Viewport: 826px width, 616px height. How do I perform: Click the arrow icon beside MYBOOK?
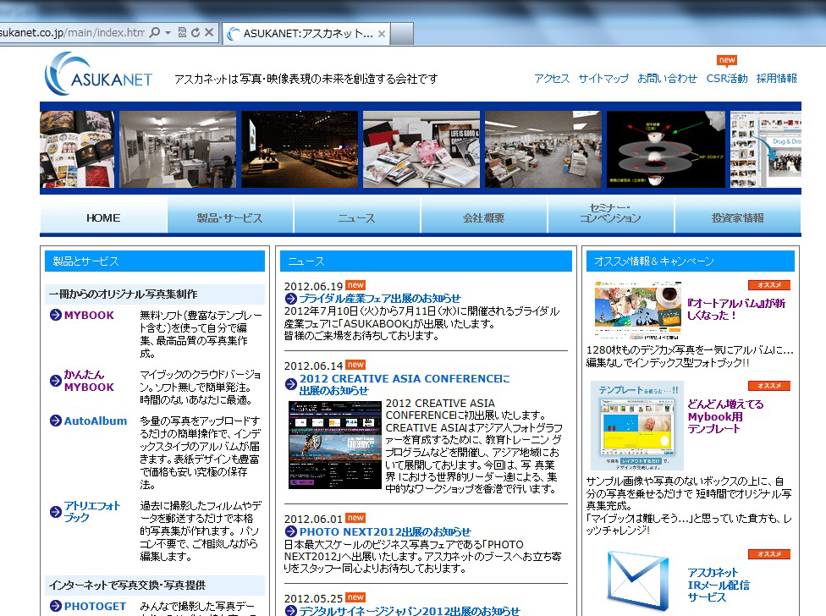(x=56, y=316)
